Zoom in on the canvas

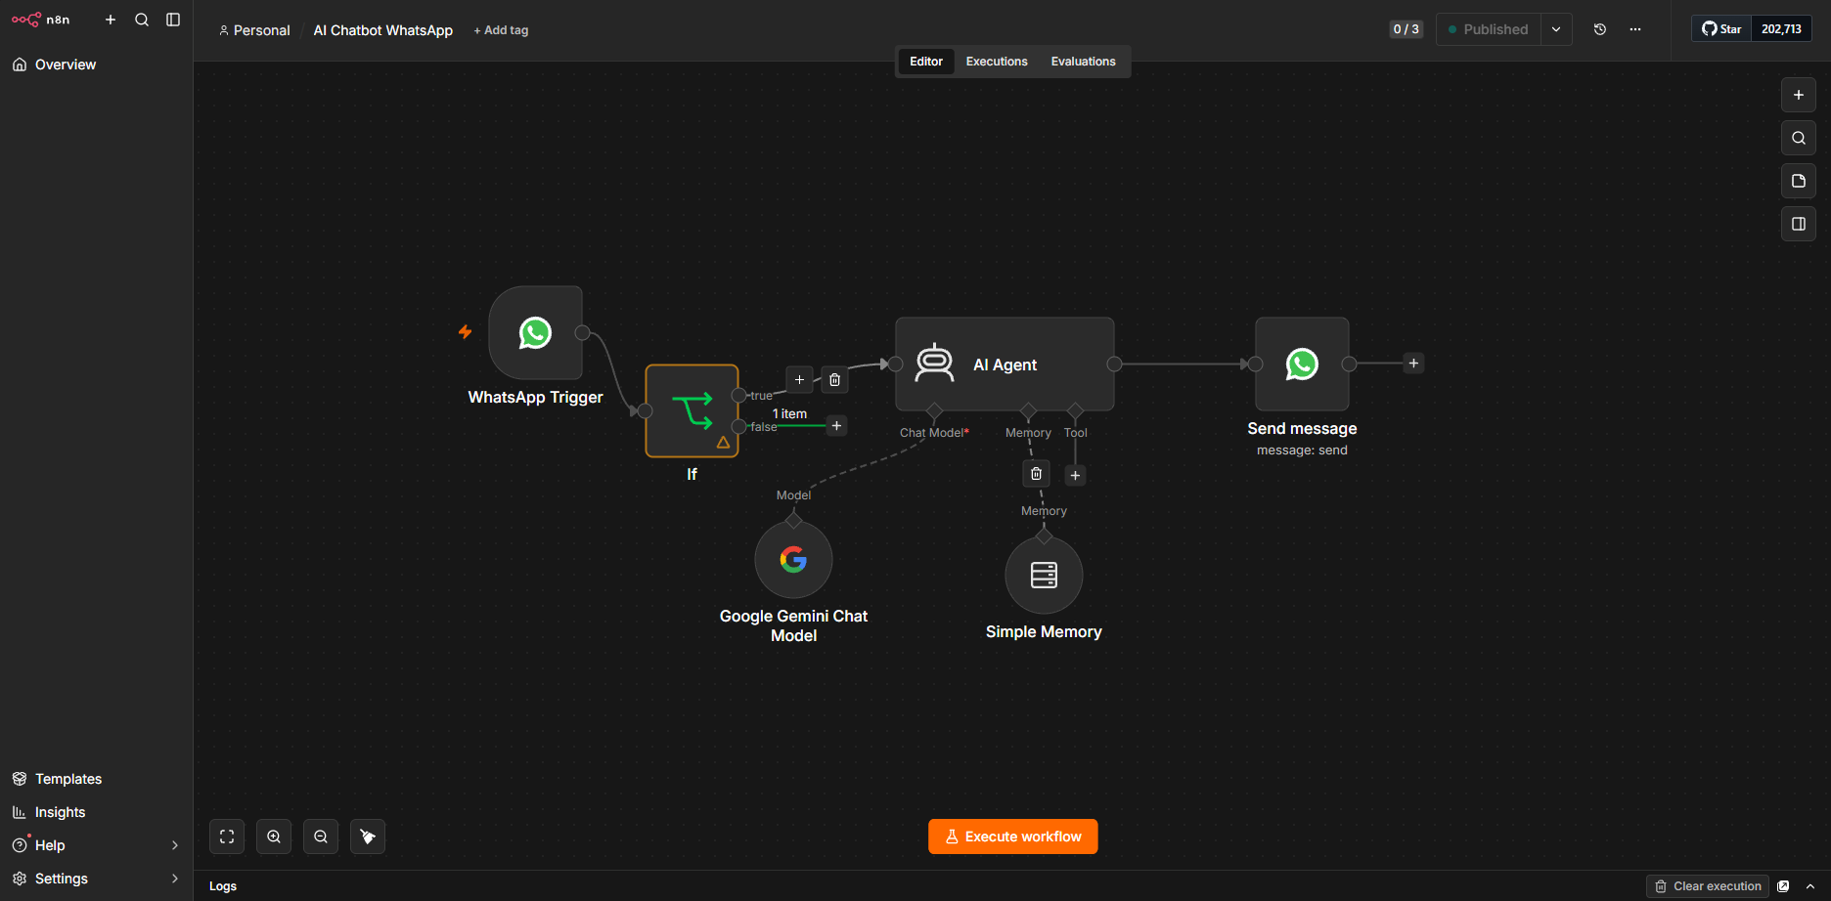(274, 837)
